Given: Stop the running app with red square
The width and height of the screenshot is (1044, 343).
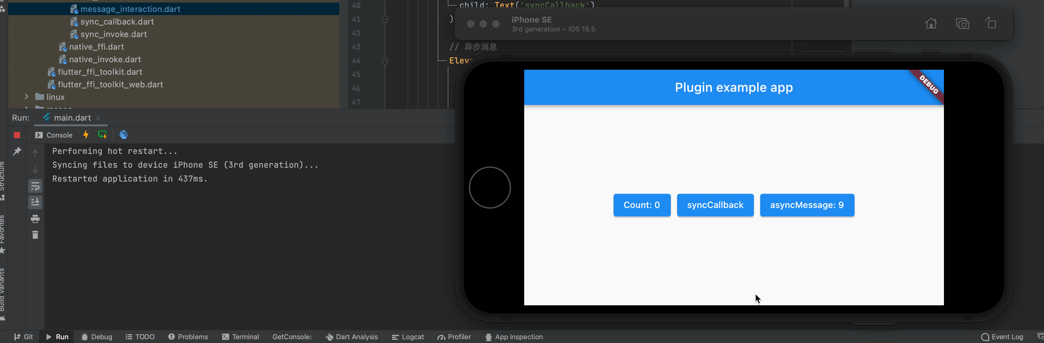Looking at the screenshot, I should tap(17, 135).
